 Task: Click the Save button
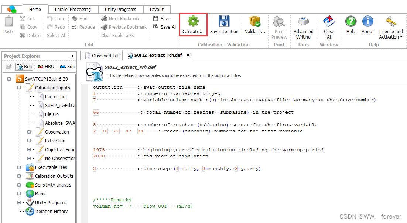[164, 18]
